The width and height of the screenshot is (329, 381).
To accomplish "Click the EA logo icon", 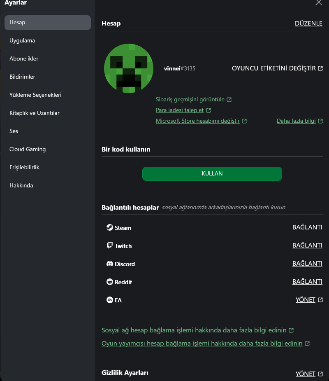I will pos(110,300).
